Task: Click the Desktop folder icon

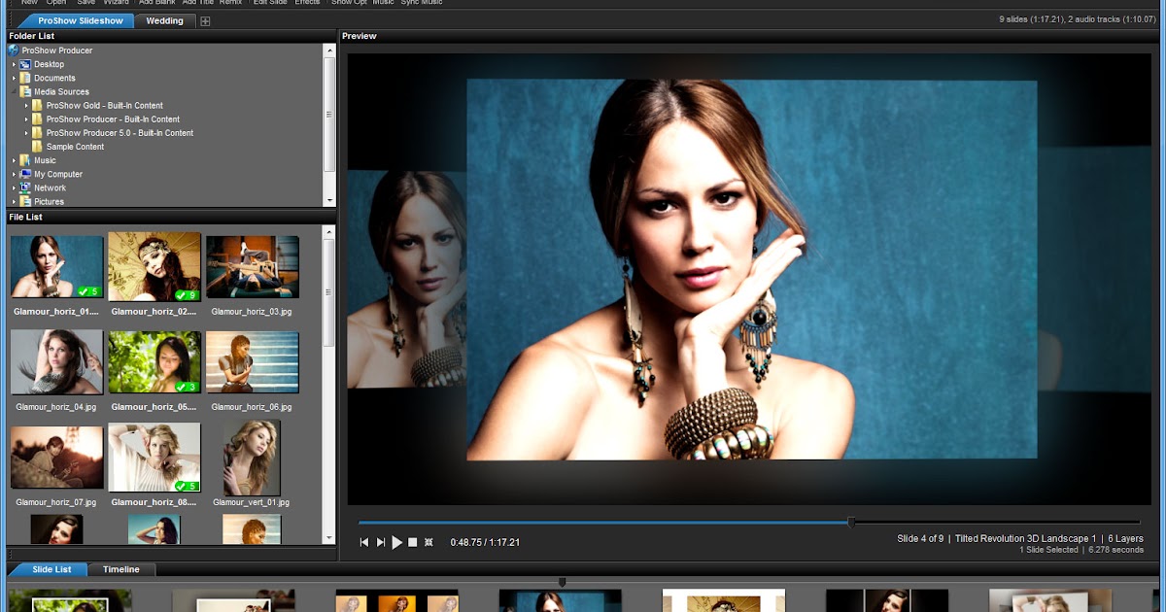Action: tap(25, 64)
